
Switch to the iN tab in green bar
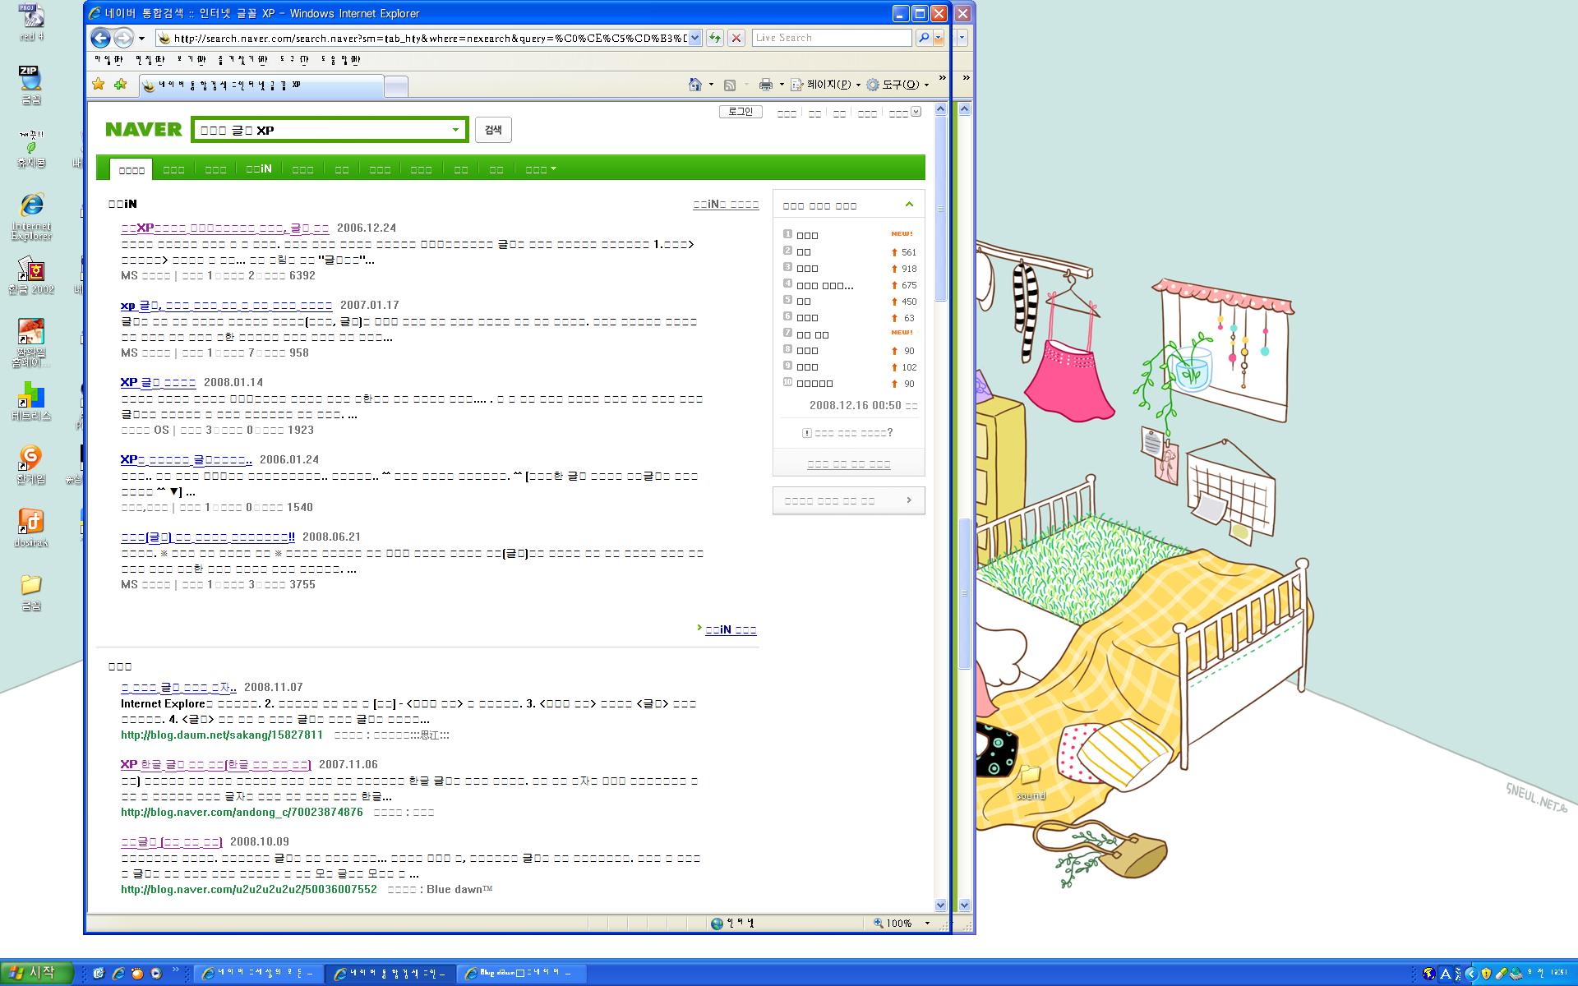tap(259, 168)
